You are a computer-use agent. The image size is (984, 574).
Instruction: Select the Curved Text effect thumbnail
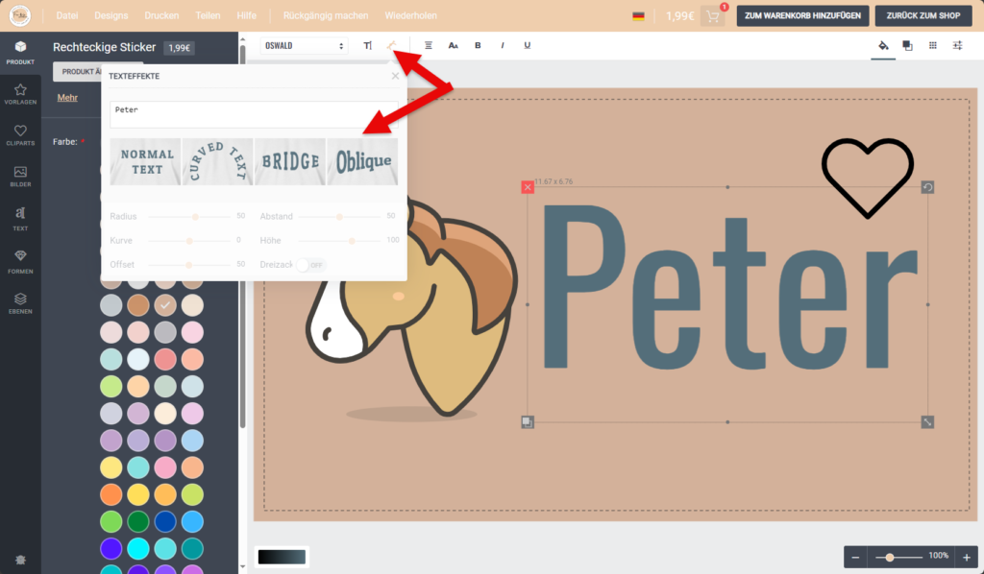218,161
